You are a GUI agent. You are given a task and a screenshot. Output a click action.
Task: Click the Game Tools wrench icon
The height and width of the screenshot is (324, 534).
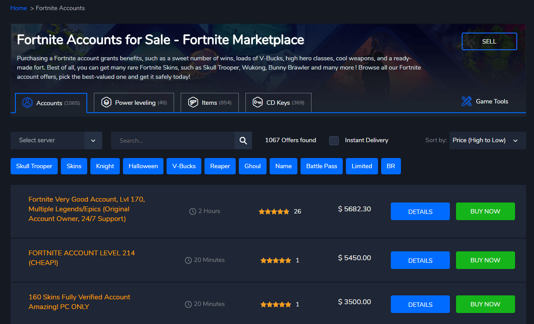pyautogui.click(x=467, y=101)
